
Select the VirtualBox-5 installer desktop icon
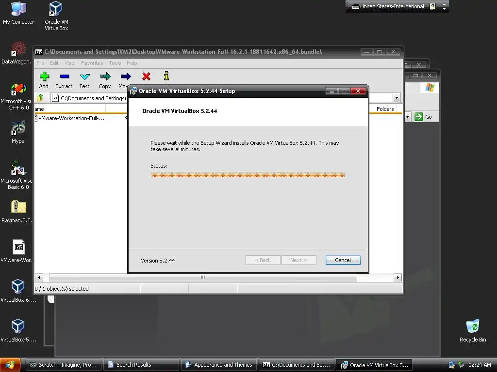(18, 330)
